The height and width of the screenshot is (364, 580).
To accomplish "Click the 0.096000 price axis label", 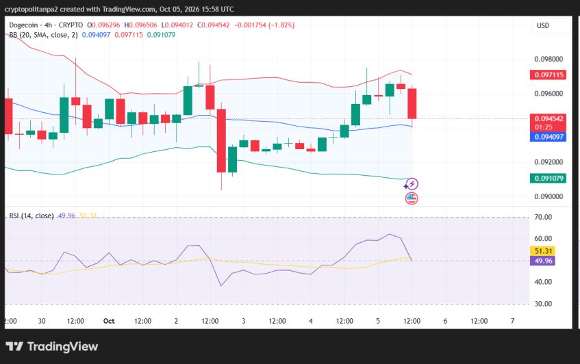I will pyautogui.click(x=549, y=94).
